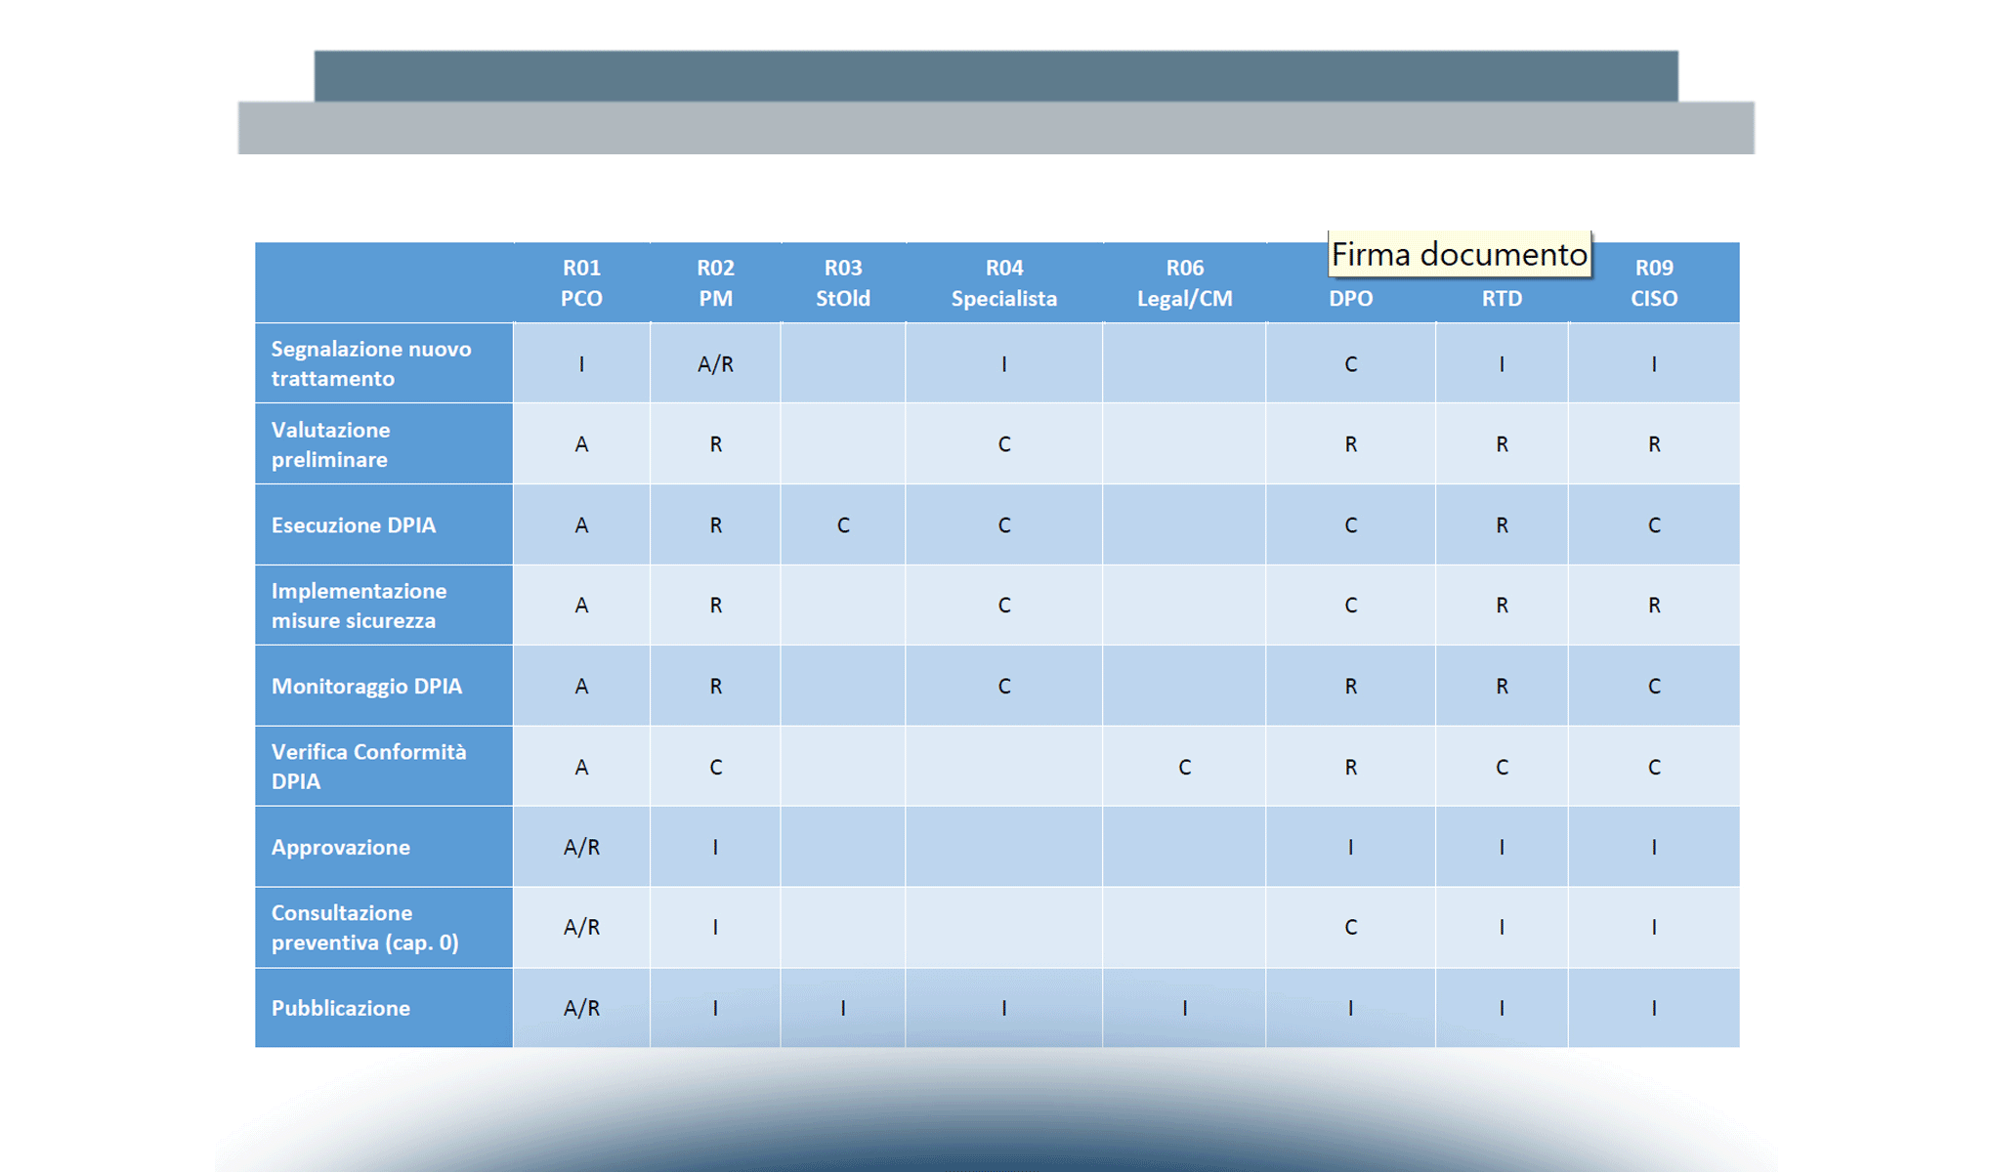The image size is (1993, 1172).
Task: Click the 'Consultazione preventiva (cap. 0)' row header
Action: point(383,927)
